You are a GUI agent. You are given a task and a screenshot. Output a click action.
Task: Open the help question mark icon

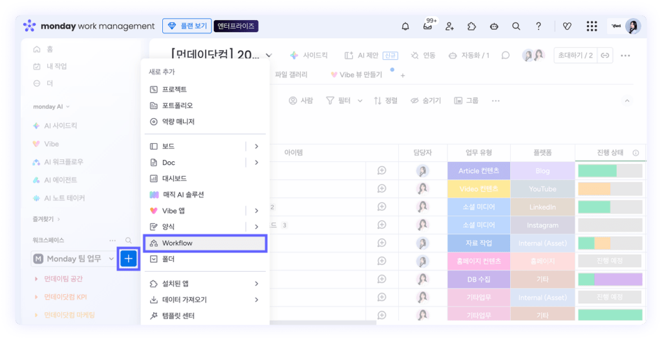(x=539, y=26)
